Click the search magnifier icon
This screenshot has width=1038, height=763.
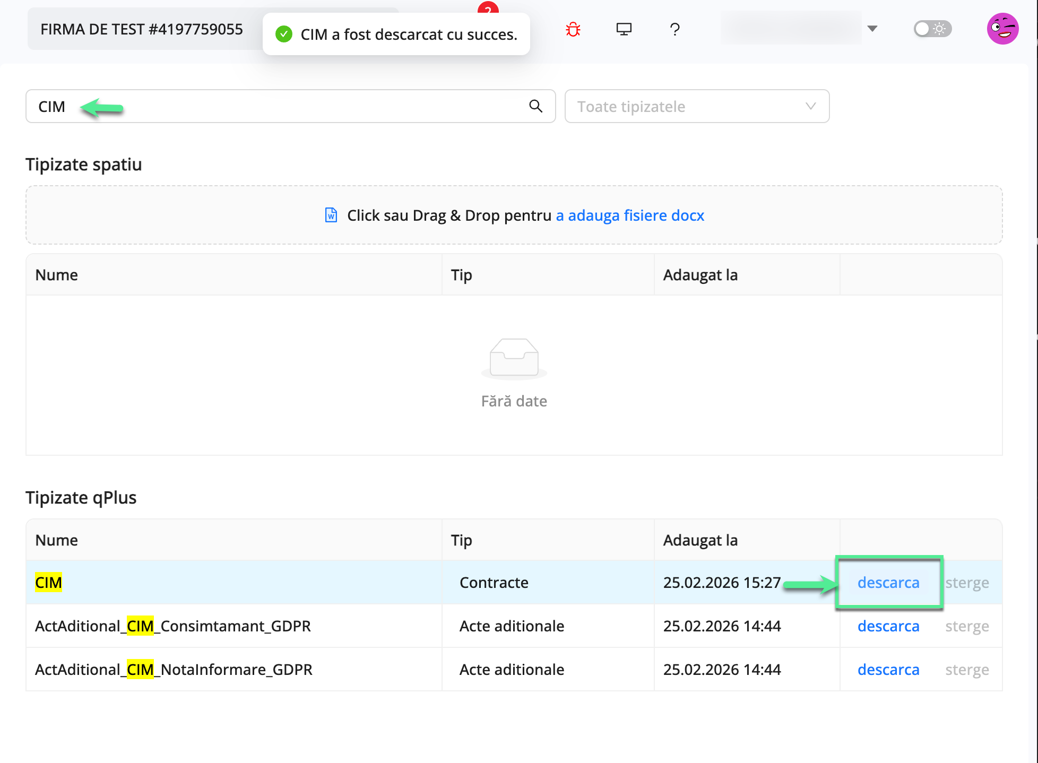[535, 106]
